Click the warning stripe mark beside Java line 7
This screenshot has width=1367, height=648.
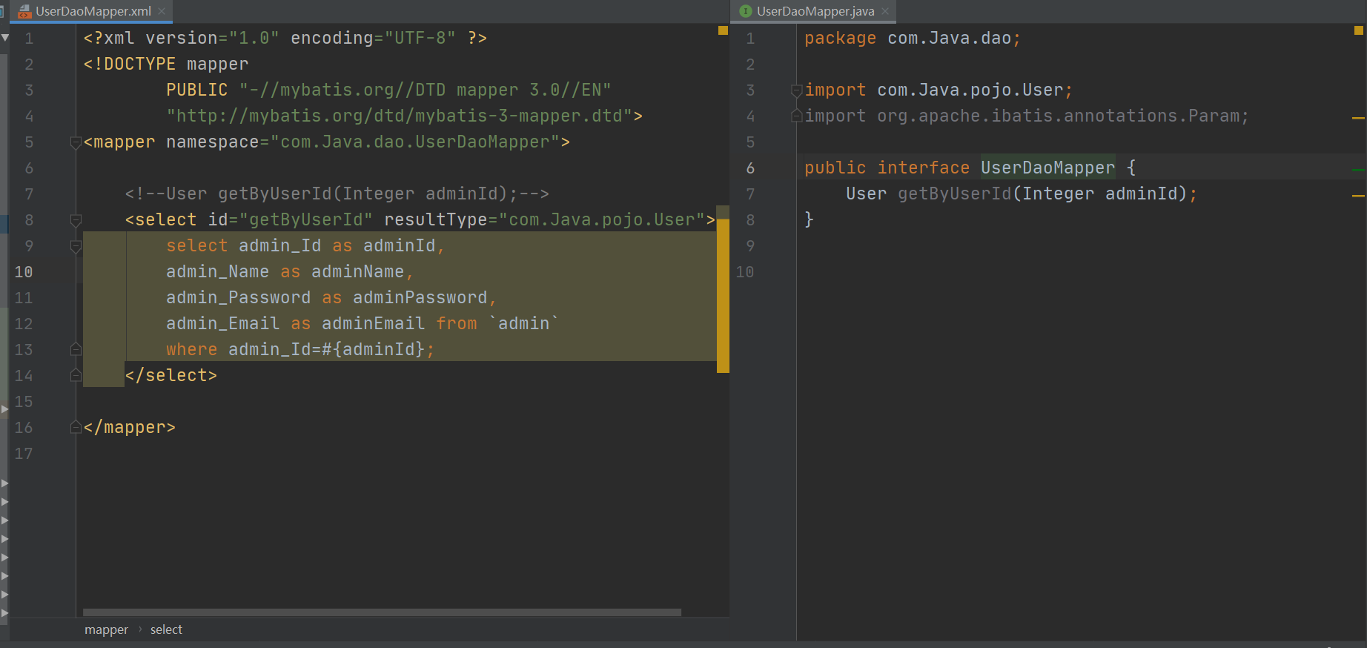coord(1358,196)
